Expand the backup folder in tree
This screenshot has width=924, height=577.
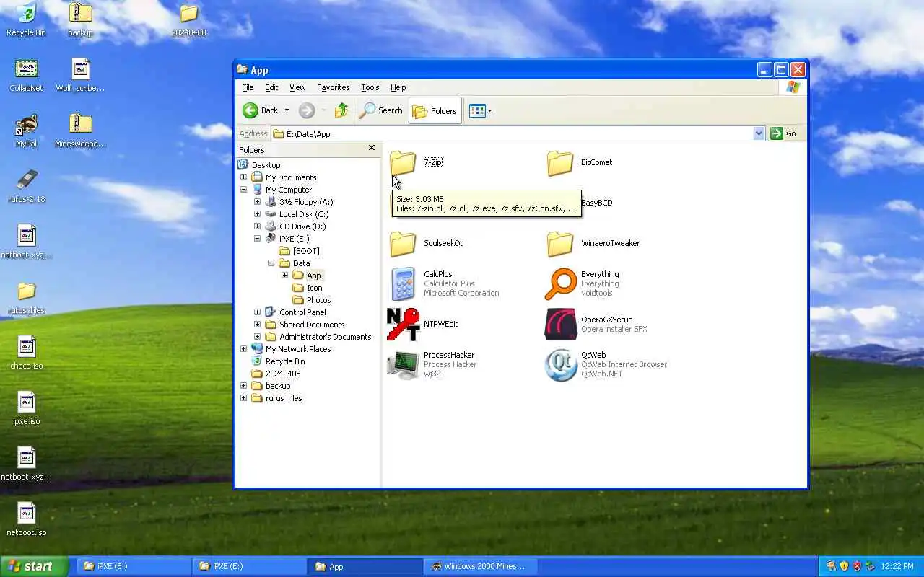tap(243, 386)
